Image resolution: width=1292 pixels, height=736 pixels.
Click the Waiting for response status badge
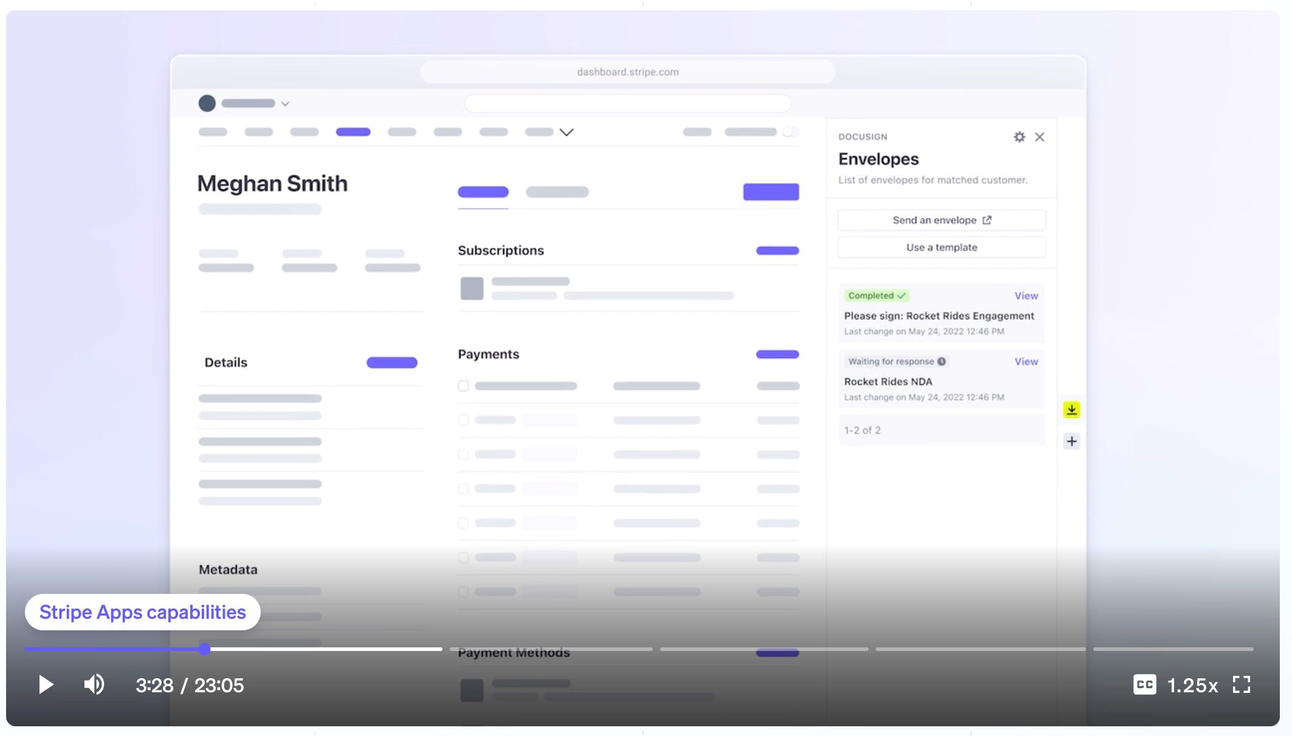point(896,361)
